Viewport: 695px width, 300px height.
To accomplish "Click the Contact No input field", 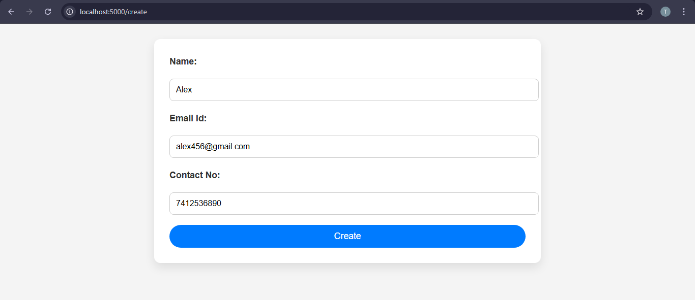I will tap(354, 204).
